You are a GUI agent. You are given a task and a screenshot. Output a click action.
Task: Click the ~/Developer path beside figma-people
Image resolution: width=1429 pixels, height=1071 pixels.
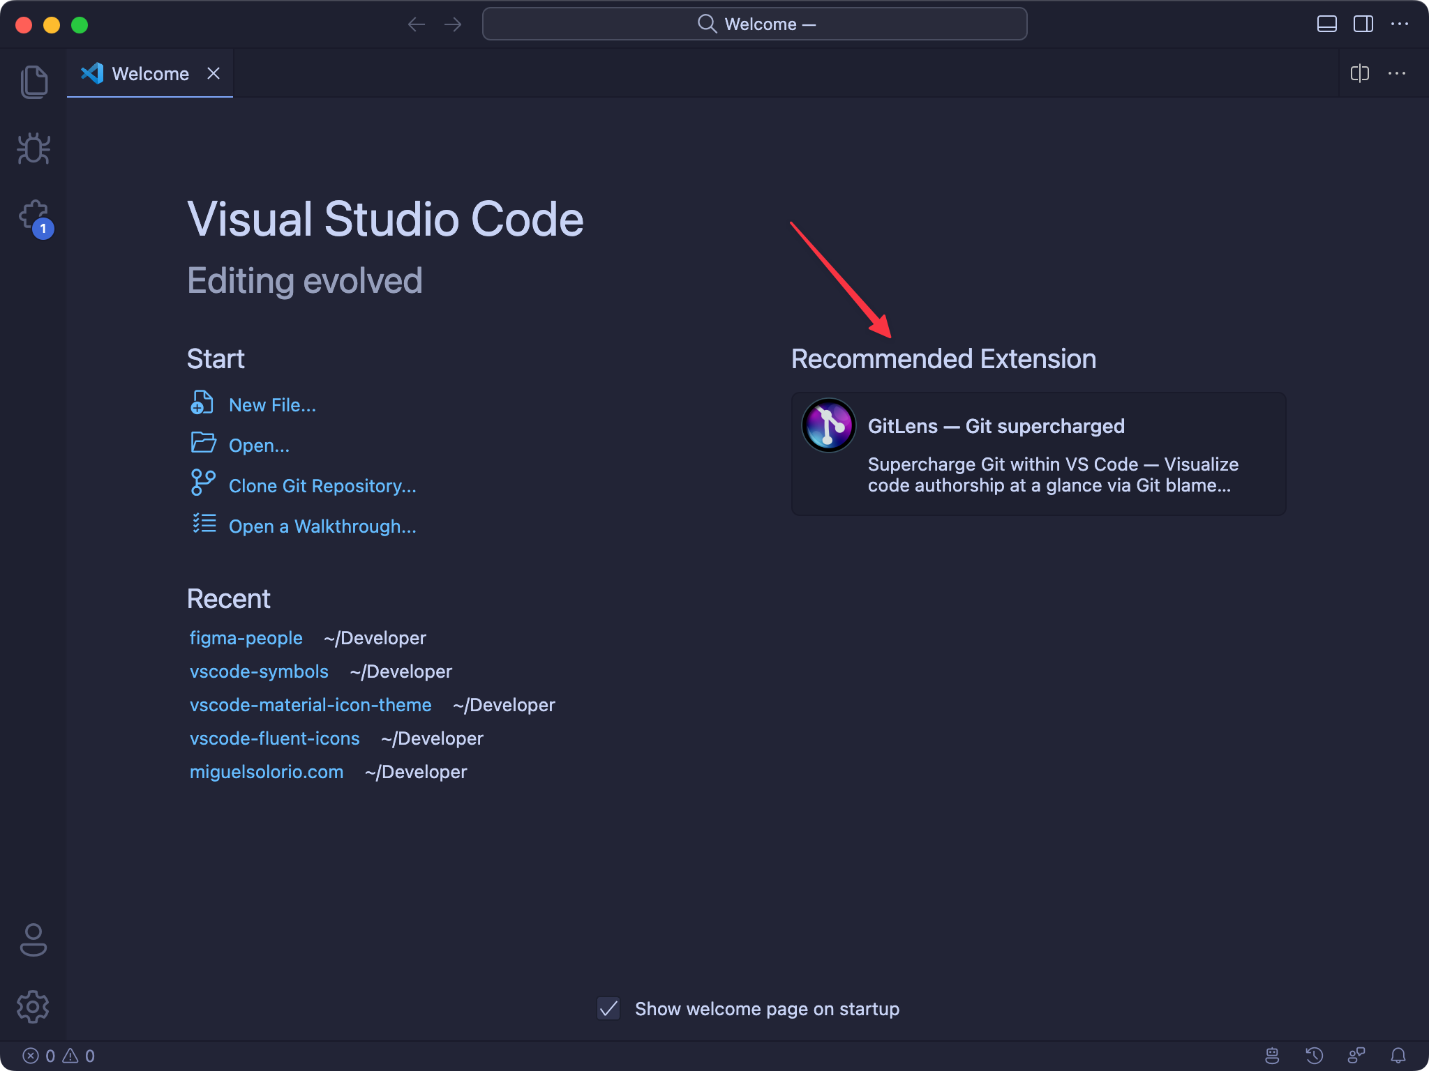pos(375,638)
